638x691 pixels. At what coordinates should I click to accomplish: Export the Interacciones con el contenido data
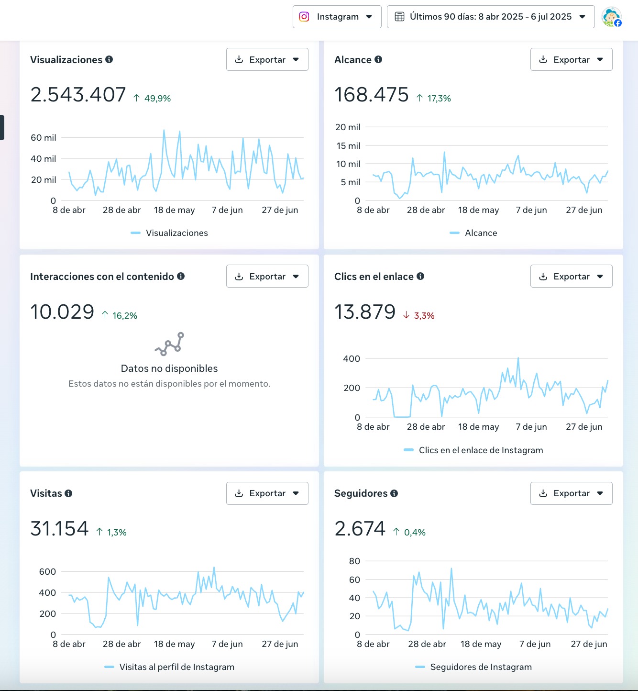coord(267,276)
